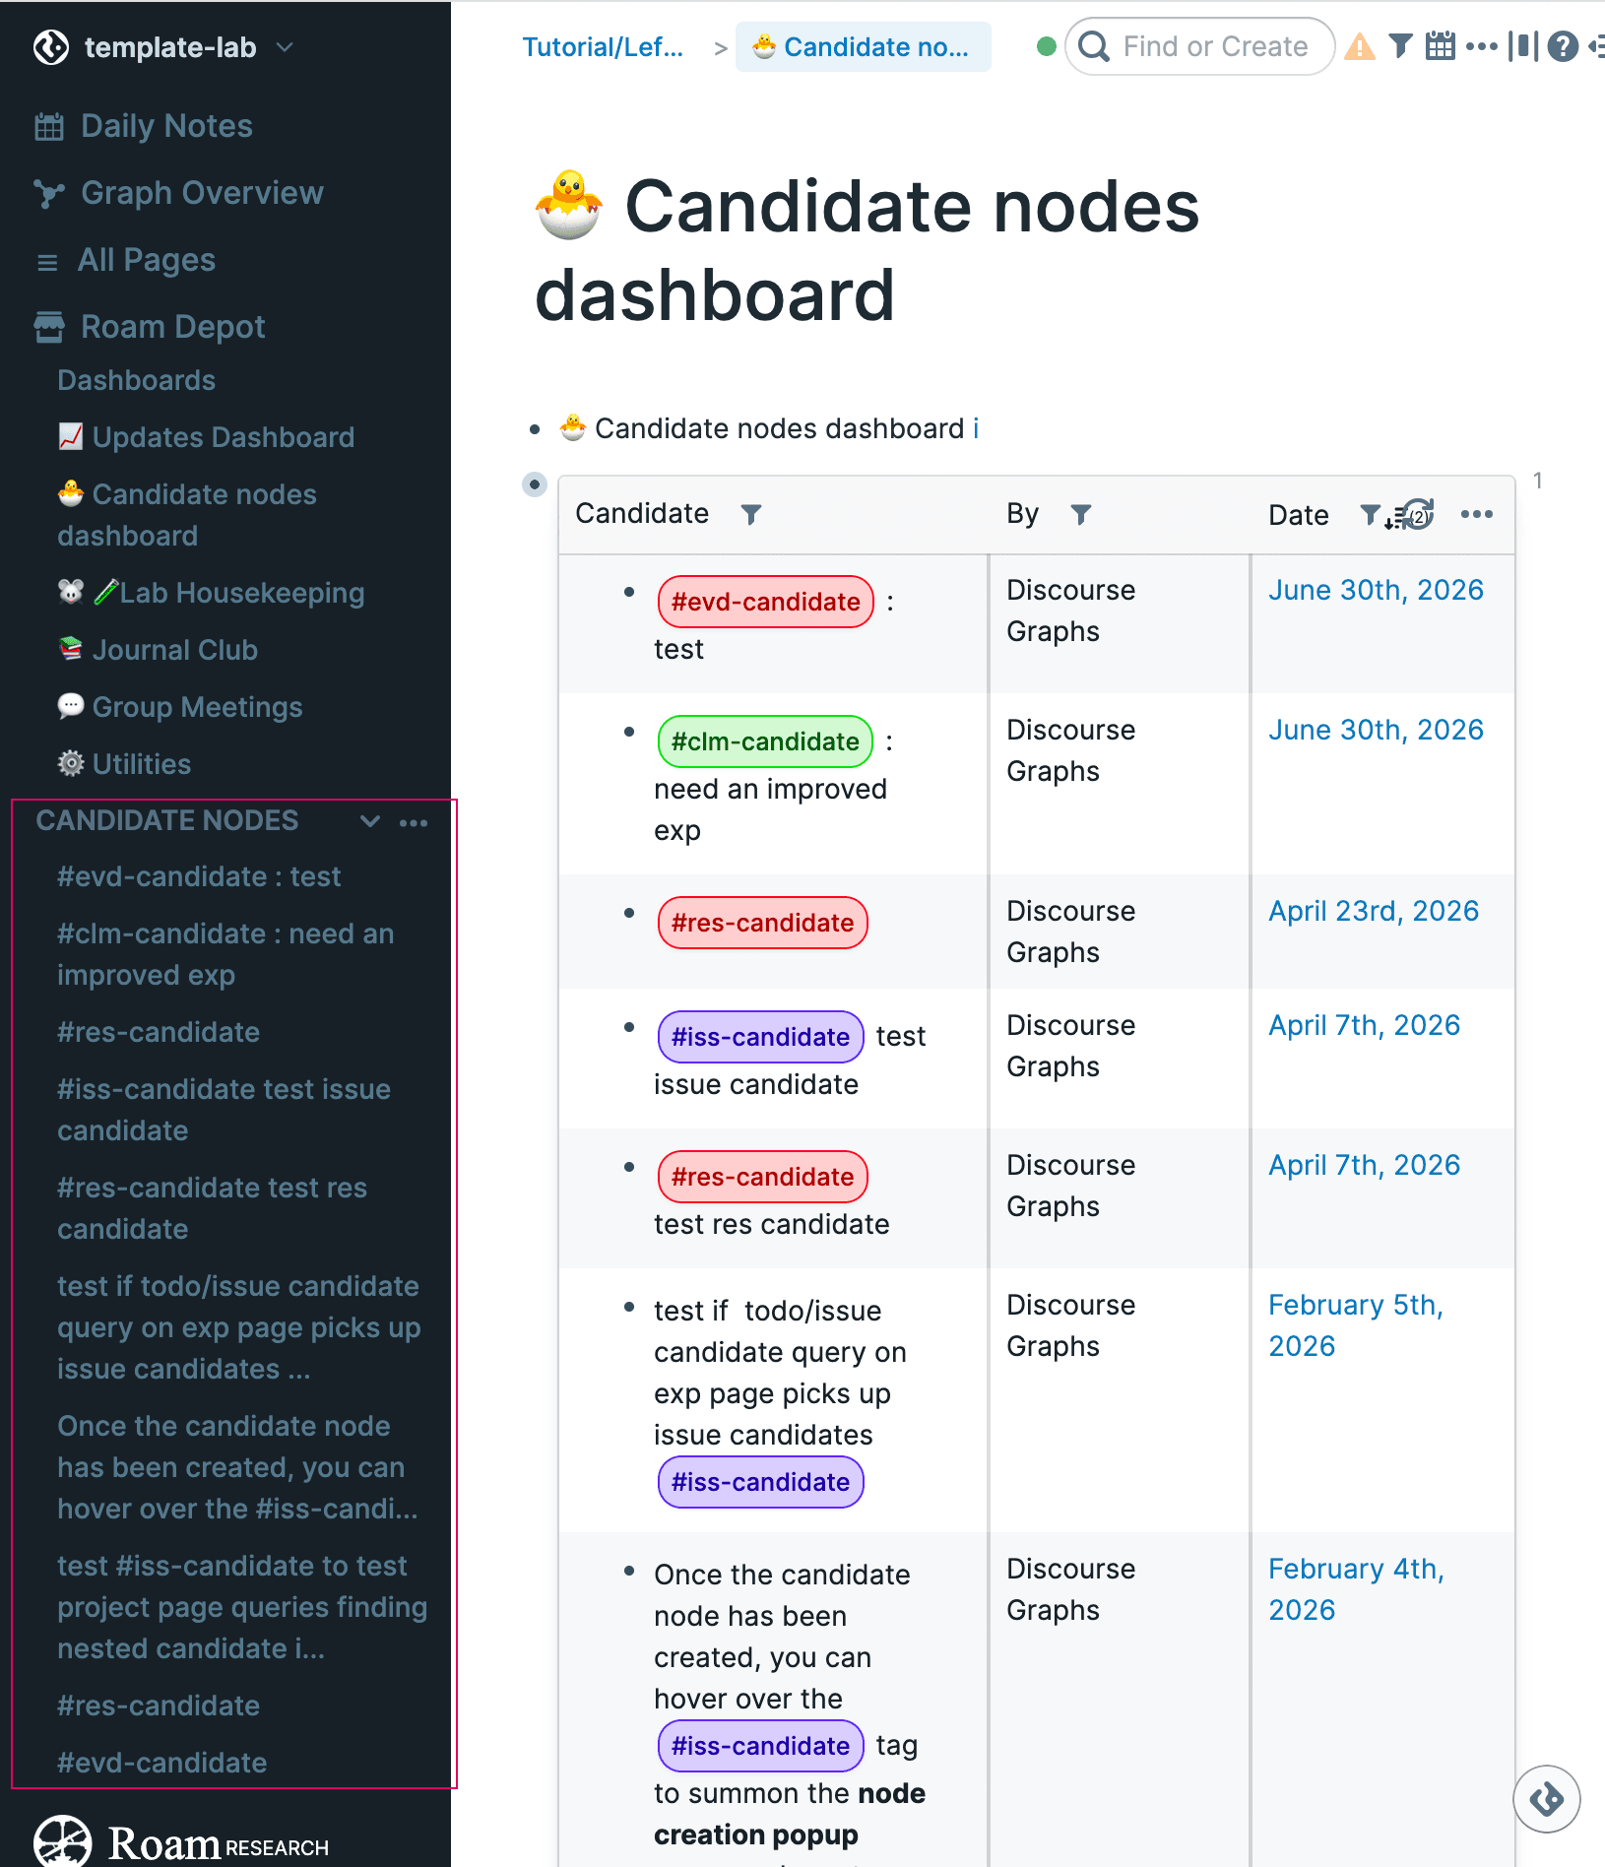Open the top bar three-dots more menu
Image resolution: width=1605 pixels, height=1867 pixels.
tap(1482, 45)
